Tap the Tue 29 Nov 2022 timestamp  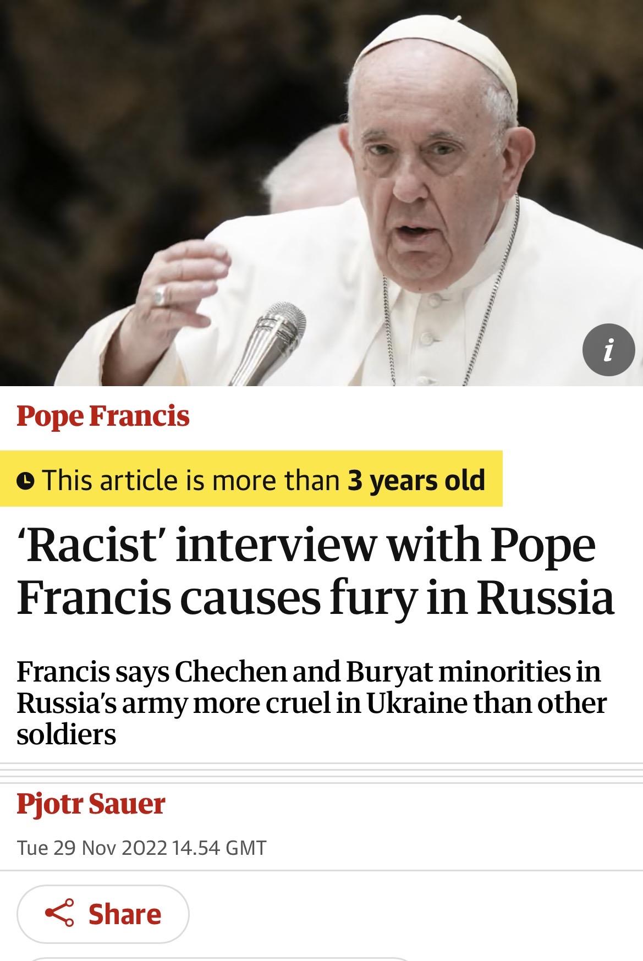91,847
